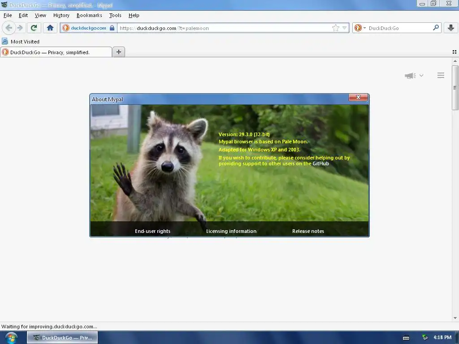
Task: Click the network tray icon
Action: point(425,338)
